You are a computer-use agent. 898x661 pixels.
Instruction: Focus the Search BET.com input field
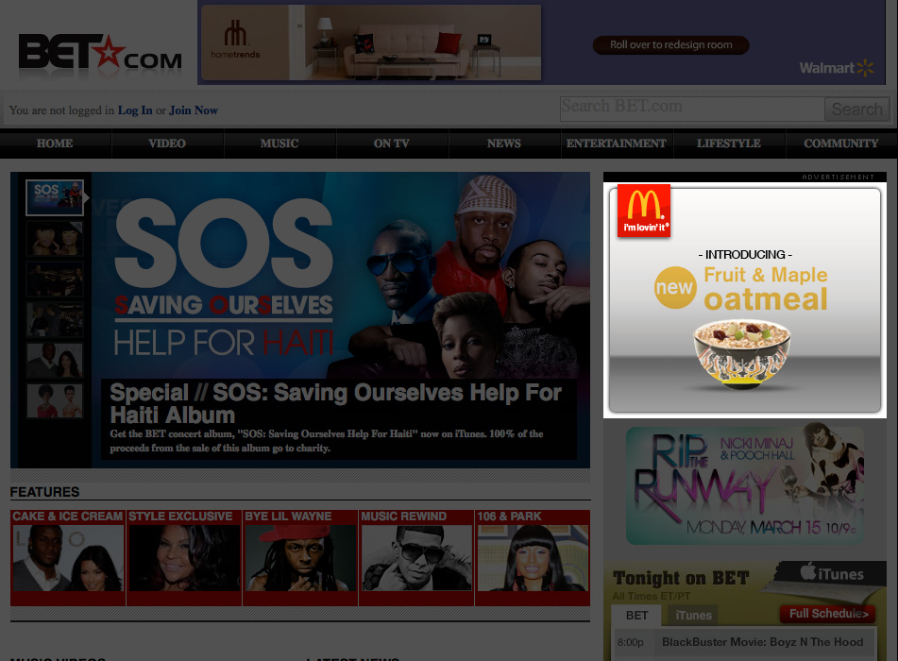(x=691, y=108)
